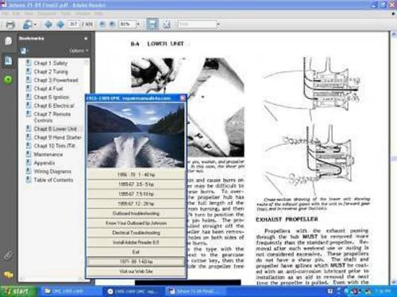Image resolution: width=397 pixels, height=297 pixels.
Task: Open Chapt 3 Powerhead bookmark
Action: tap(56, 80)
